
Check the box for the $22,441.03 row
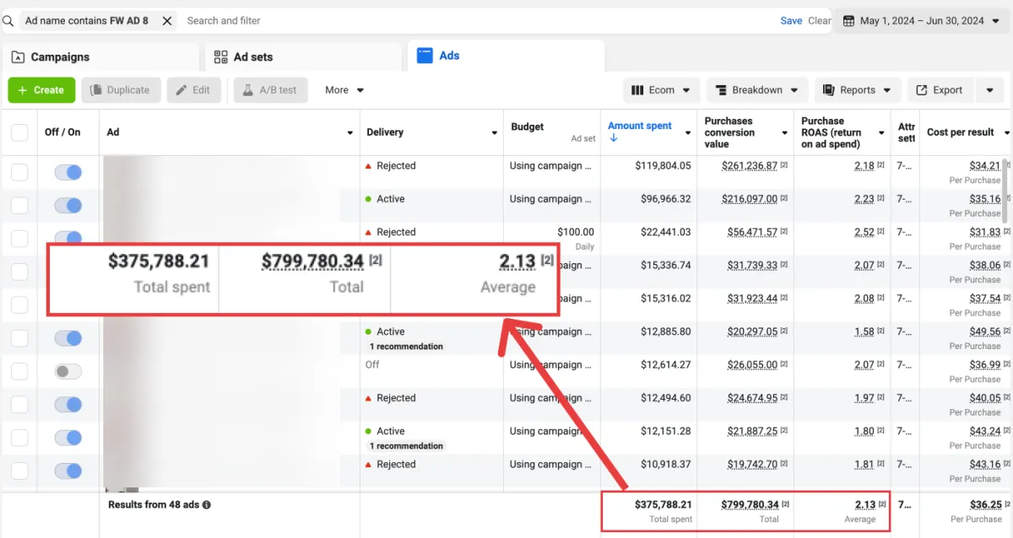pos(19,238)
